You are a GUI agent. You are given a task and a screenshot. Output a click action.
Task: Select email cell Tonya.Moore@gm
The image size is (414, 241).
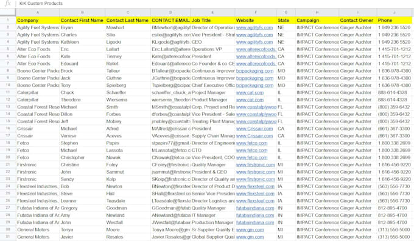click(x=170, y=229)
